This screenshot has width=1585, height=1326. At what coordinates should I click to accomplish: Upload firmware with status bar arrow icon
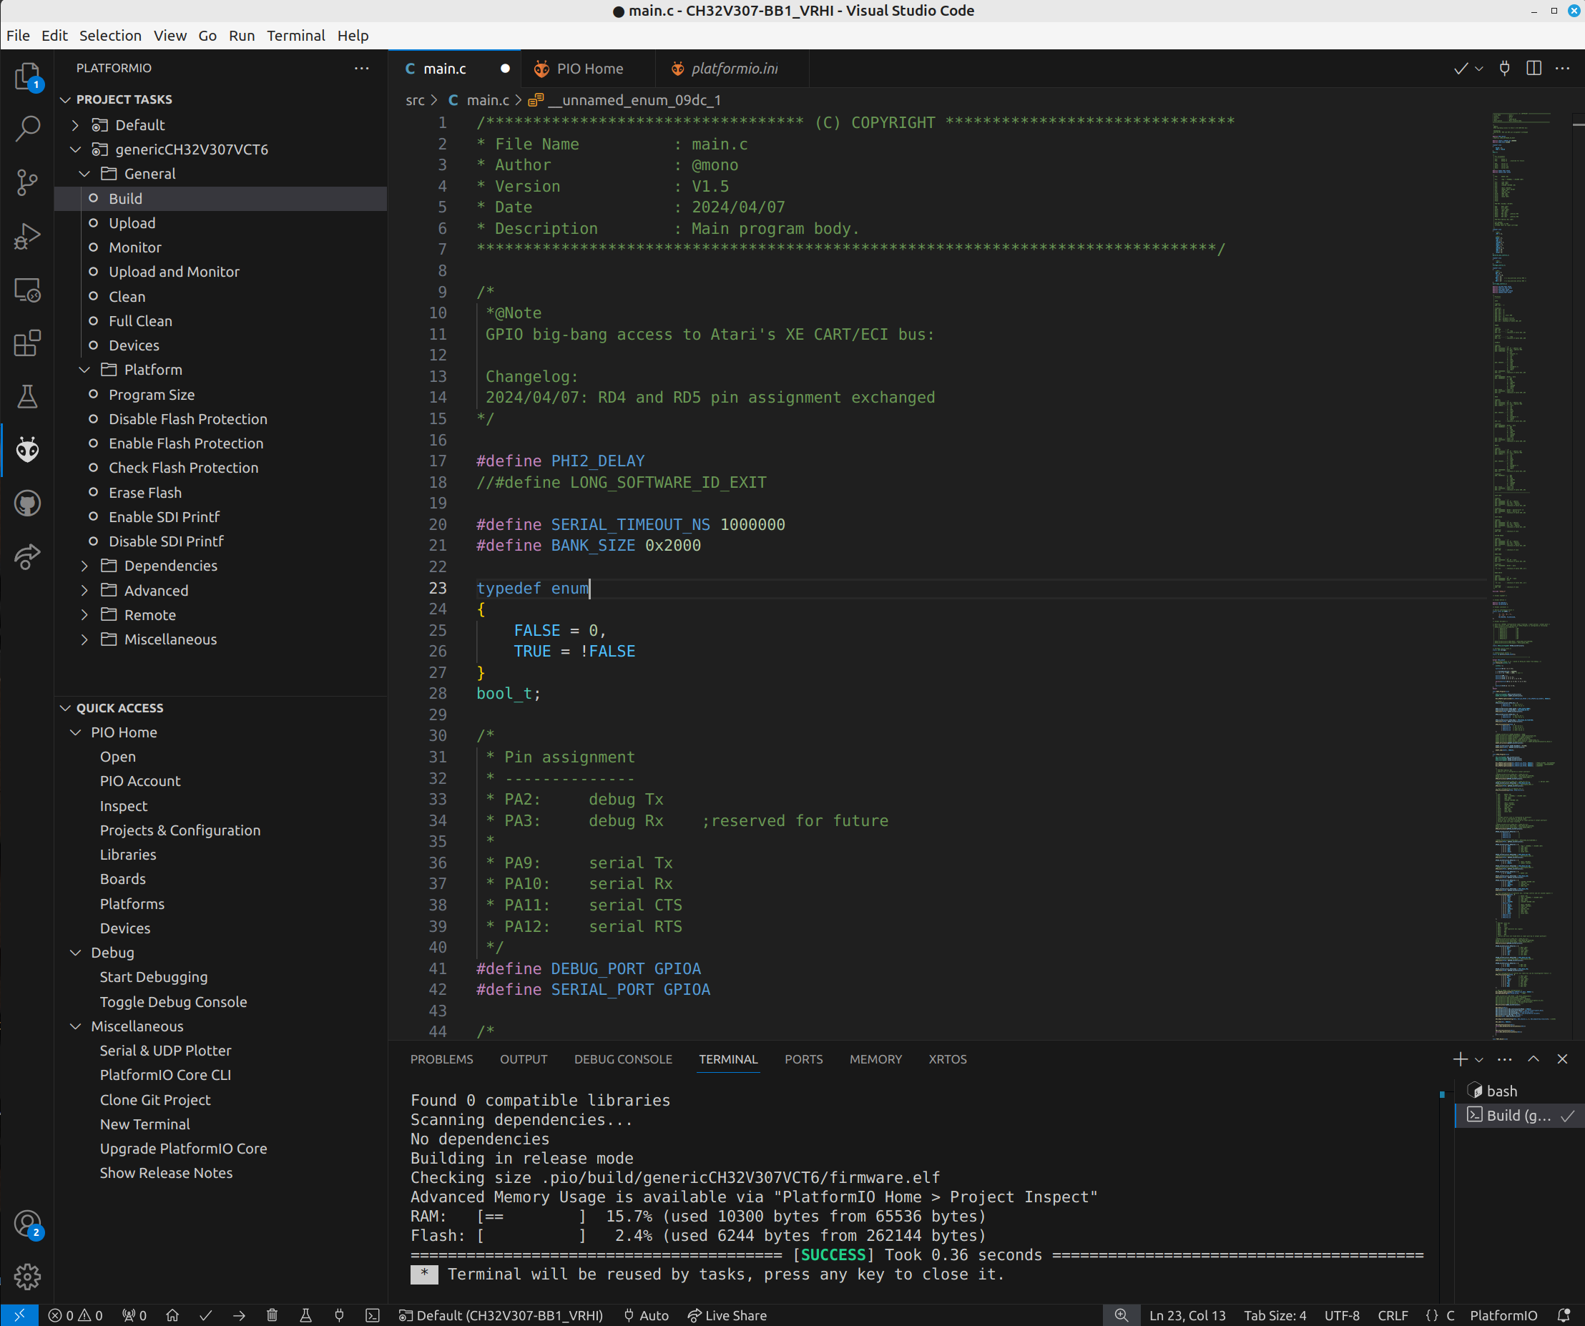tap(240, 1315)
